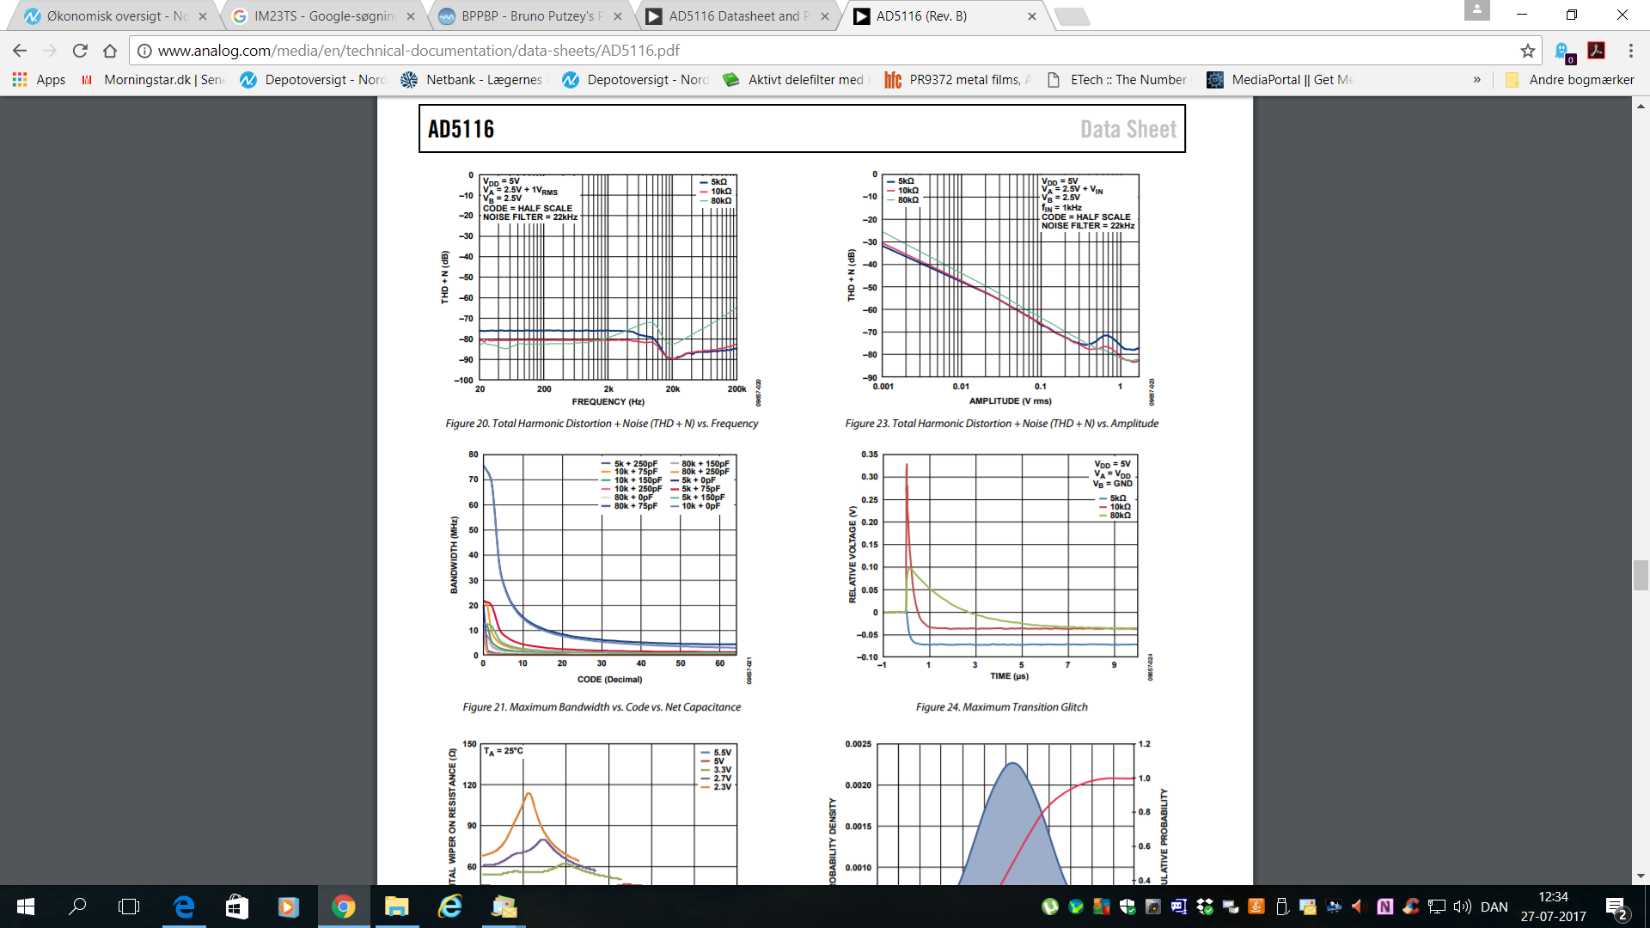This screenshot has height=928, width=1650.
Task: Open a new tab
Action: 1071,16
